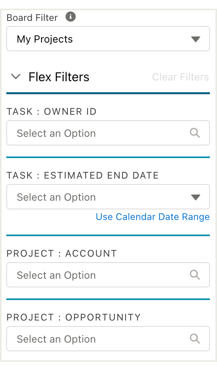This screenshot has width=217, height=369.
Task: Focus the Project Opportunity lookup field
Action: click(x=108, y=339)
